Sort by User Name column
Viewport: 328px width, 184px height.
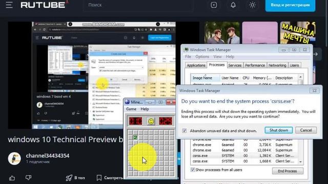coord(230,78)
